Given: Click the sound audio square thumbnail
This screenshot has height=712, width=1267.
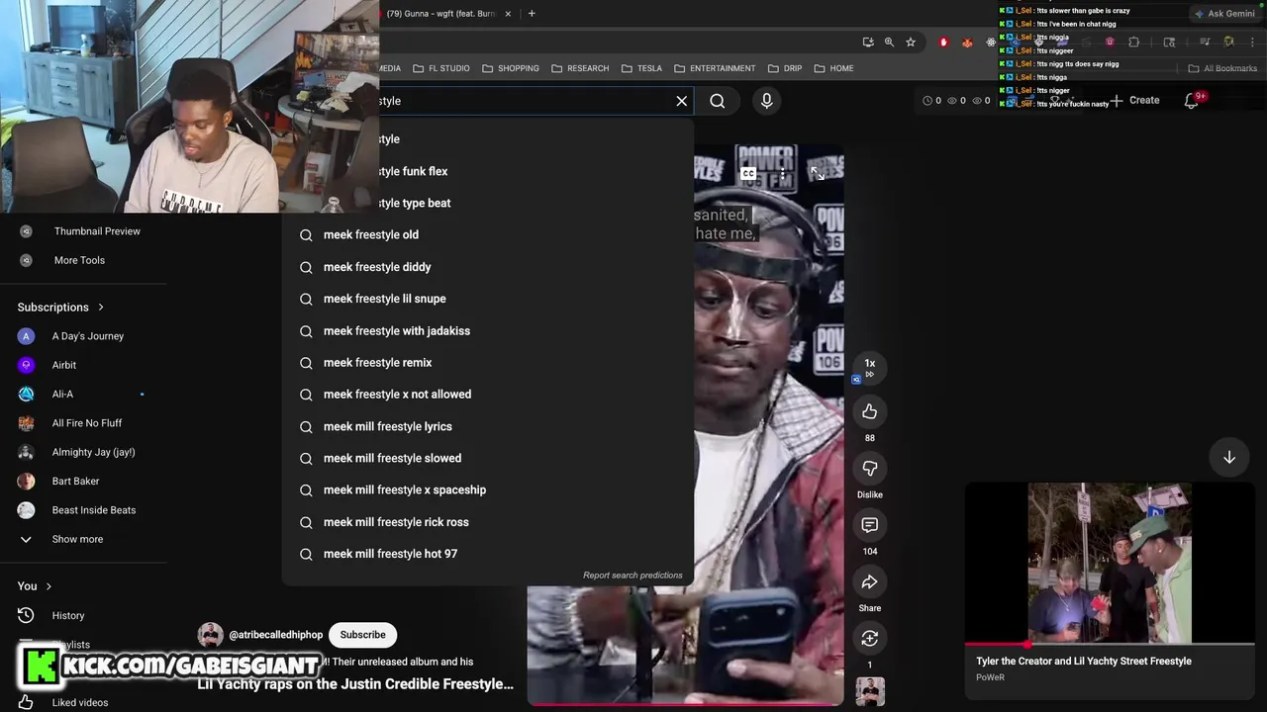Looking at the screenshot, I should click(870, 691).
